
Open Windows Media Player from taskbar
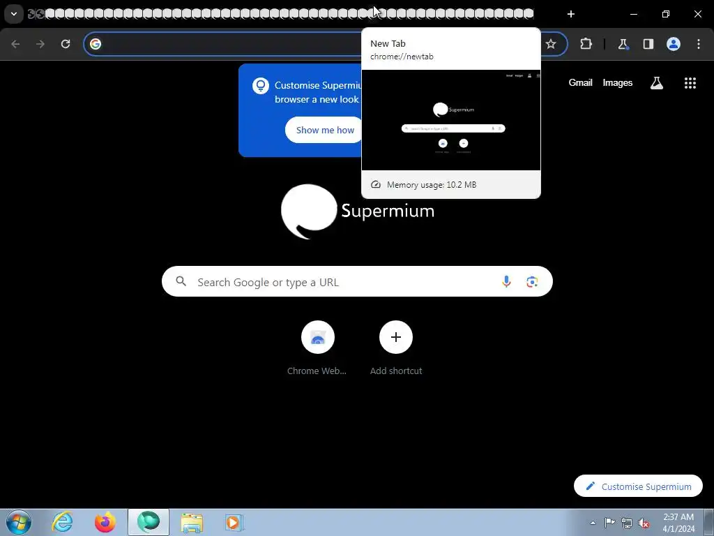(234, 522)
